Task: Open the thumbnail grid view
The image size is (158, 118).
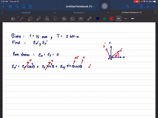Action: pyautogui.click(x=10, y=7)
